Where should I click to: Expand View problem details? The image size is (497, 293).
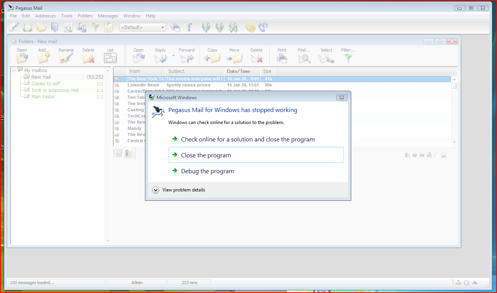click(156, 190)
